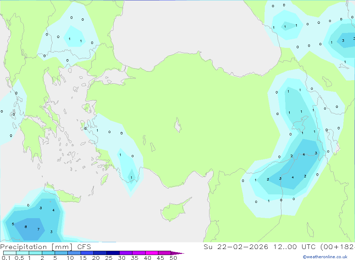The height and width of the screenshot is (260, 355).
Task: Select the 35–40 mm legend color box
Action: point(139,253)
